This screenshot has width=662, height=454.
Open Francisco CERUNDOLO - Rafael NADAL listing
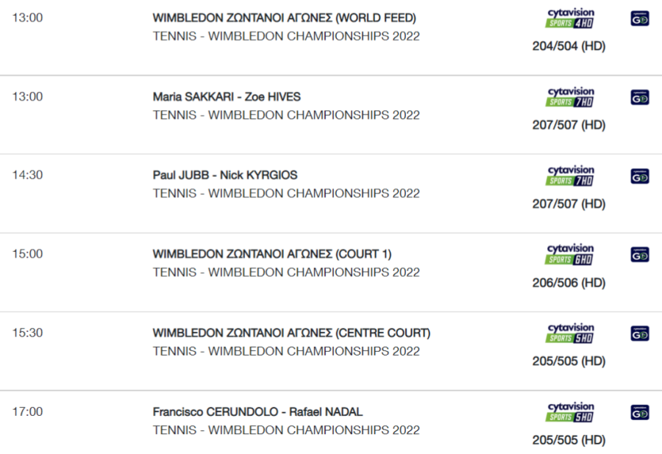(257, 412)
